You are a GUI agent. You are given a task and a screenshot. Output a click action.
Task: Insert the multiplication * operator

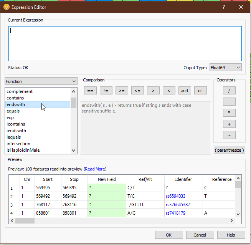point(229,113)
